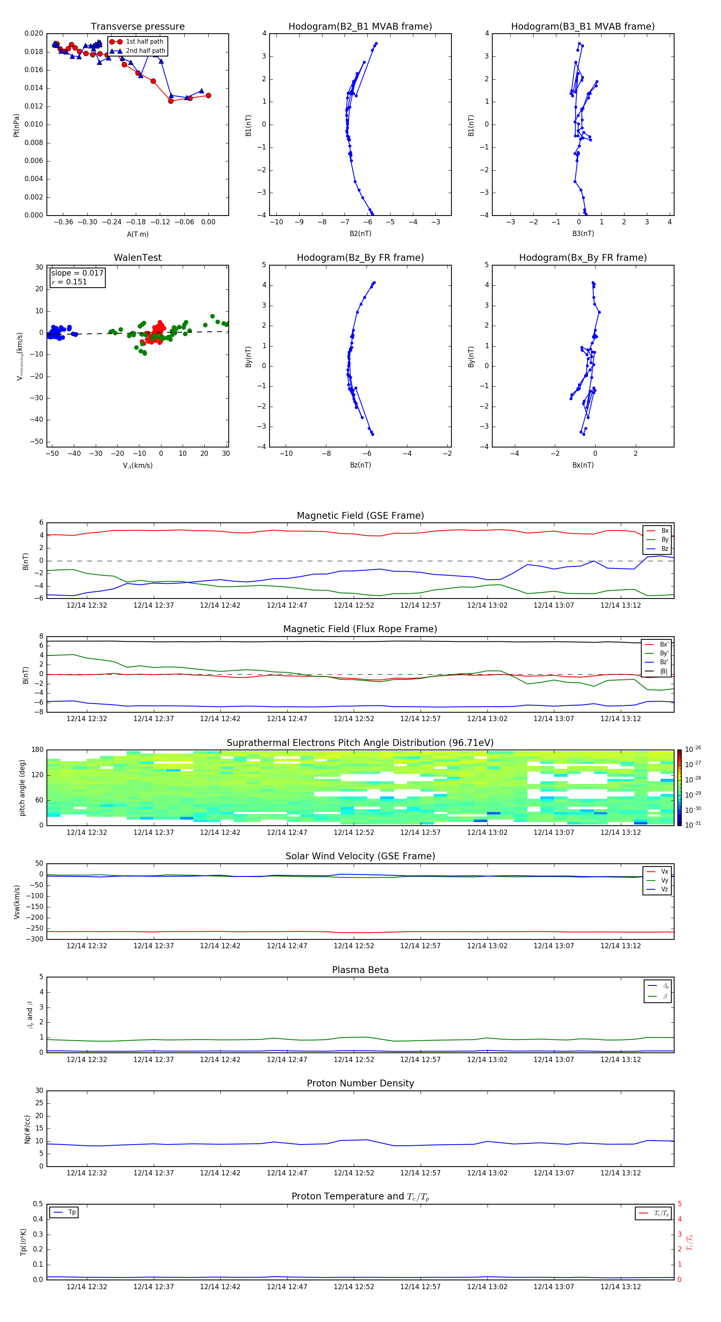
Task: Click the "Vsw(km/s)" axis label
Action: pyautogui.click(x=16, y=902)
